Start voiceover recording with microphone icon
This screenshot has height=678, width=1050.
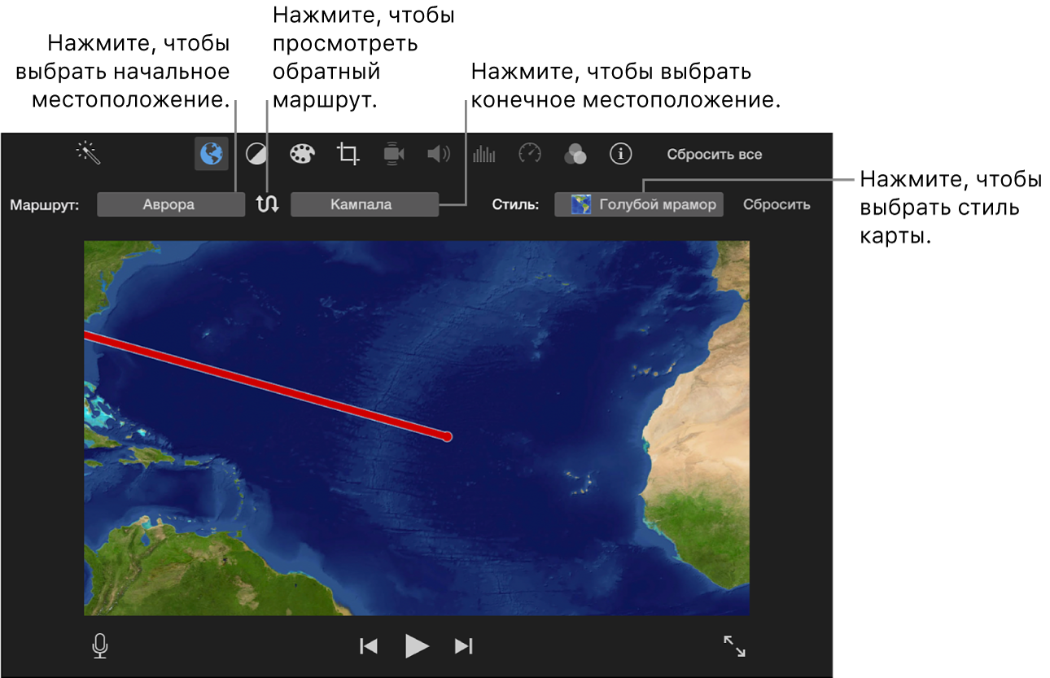(x=99, y=646)
